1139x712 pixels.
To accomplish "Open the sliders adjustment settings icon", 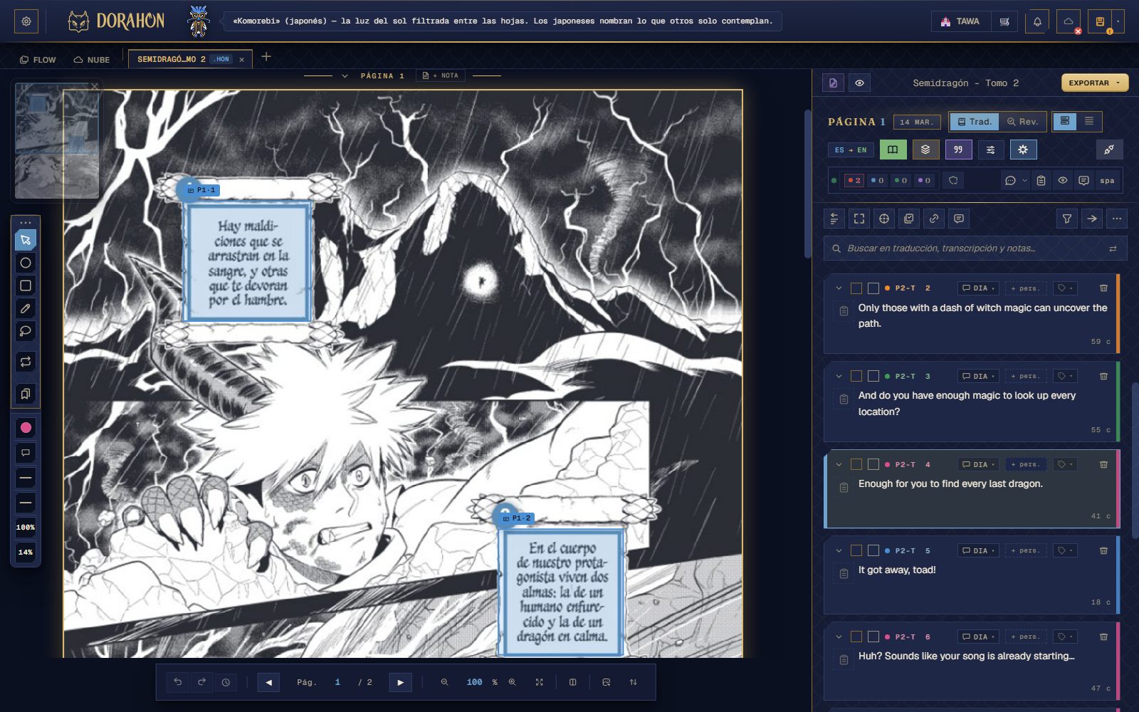I will pyautogui.click(x=991, y=150).
